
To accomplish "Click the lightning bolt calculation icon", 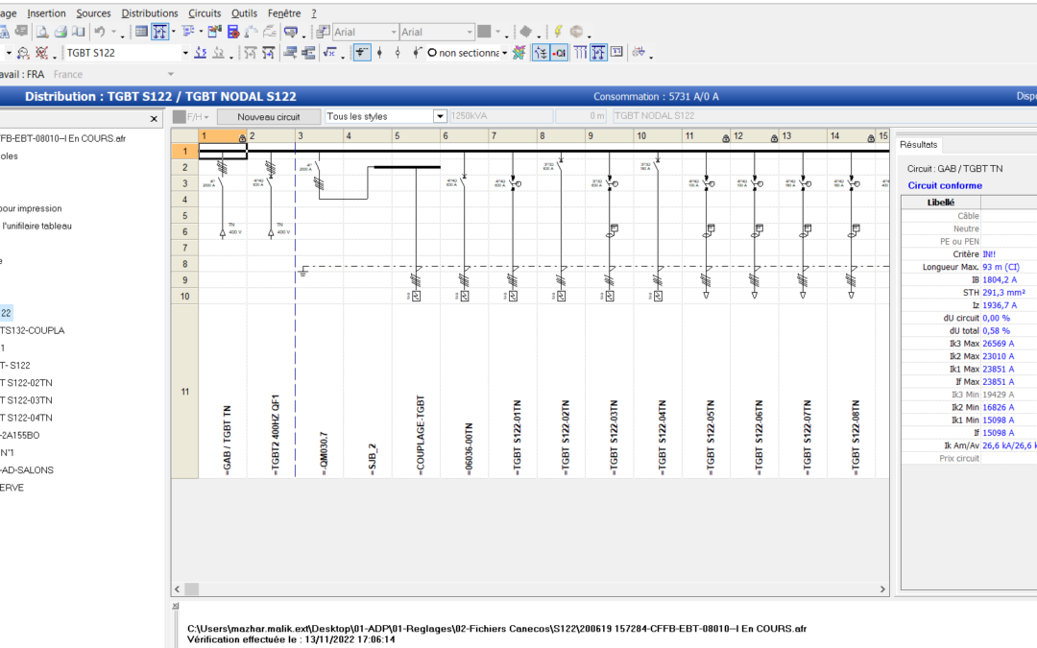I will [558, 31].
